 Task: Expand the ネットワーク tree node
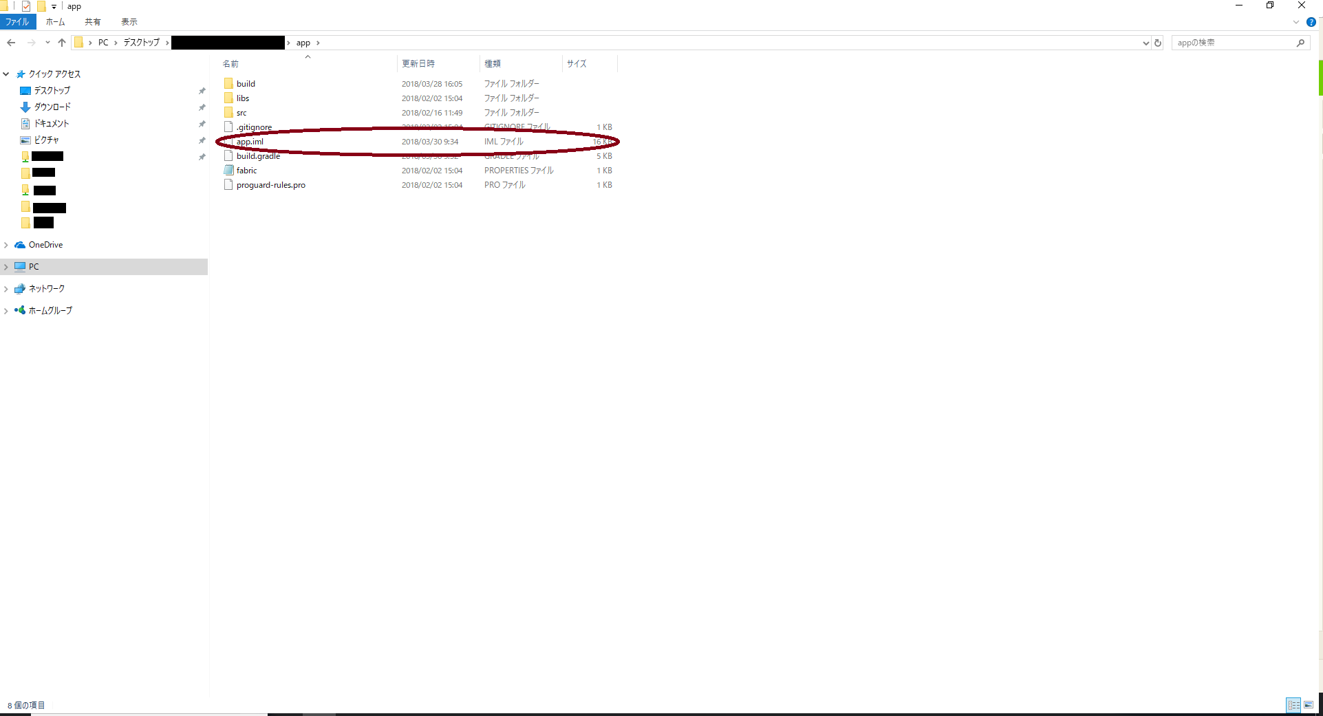pyautogui.click(x=6, y=289)
